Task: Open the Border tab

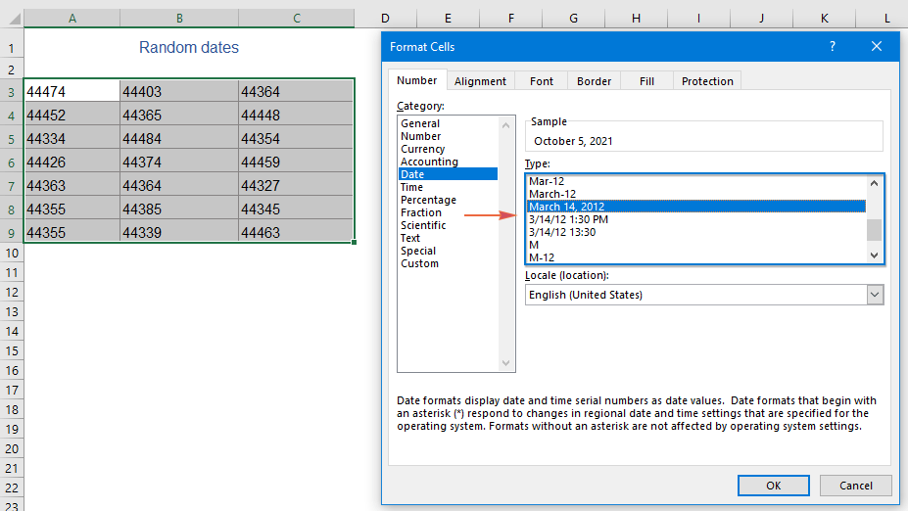Action: click(x=595, y=81)
